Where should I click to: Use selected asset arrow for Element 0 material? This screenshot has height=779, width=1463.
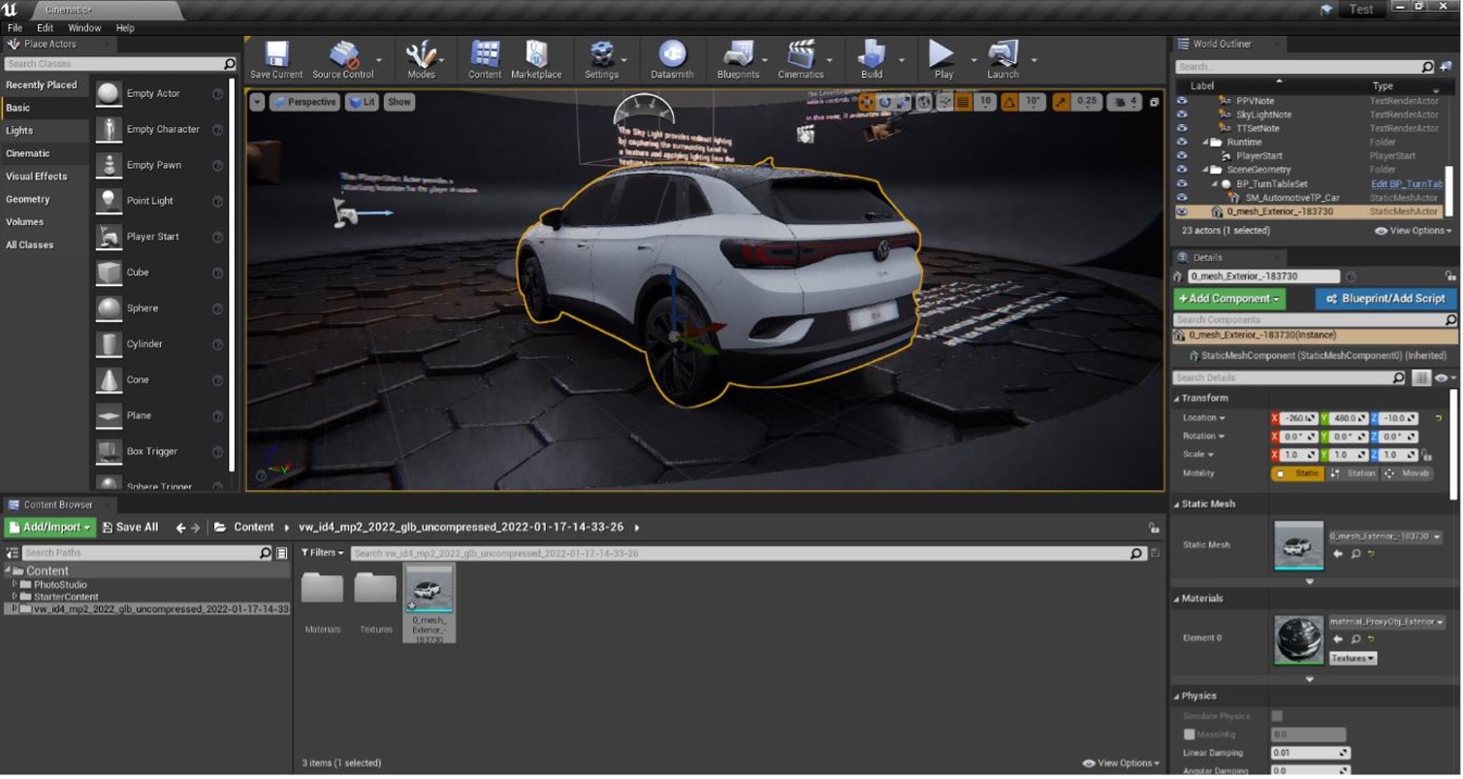[1339, 640]
